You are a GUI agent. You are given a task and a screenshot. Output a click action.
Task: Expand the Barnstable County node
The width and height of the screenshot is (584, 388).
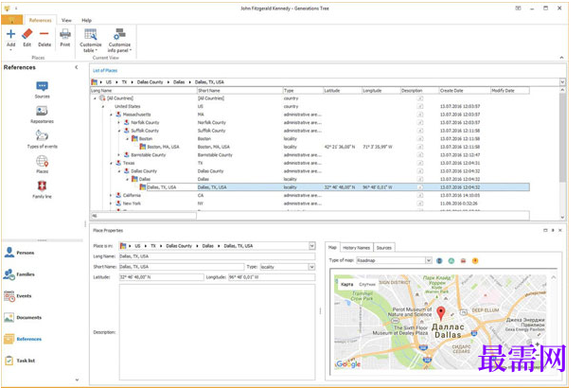119,155
